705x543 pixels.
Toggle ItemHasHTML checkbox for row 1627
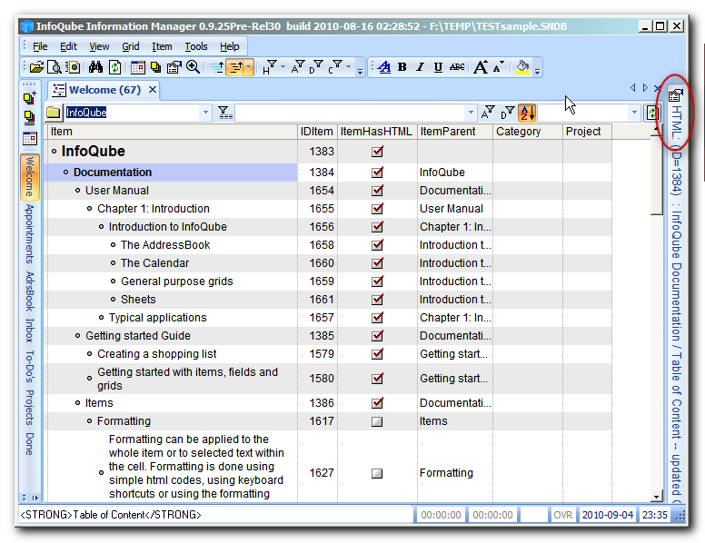(377, 473)
